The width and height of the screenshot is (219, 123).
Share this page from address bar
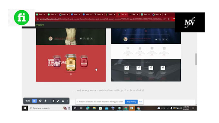(165, 19)
